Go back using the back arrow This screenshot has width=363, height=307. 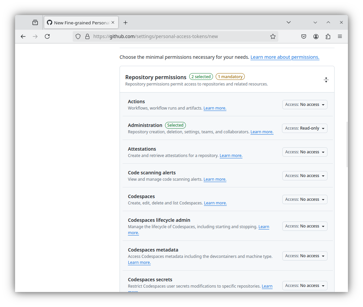click(x=23, y=36)
